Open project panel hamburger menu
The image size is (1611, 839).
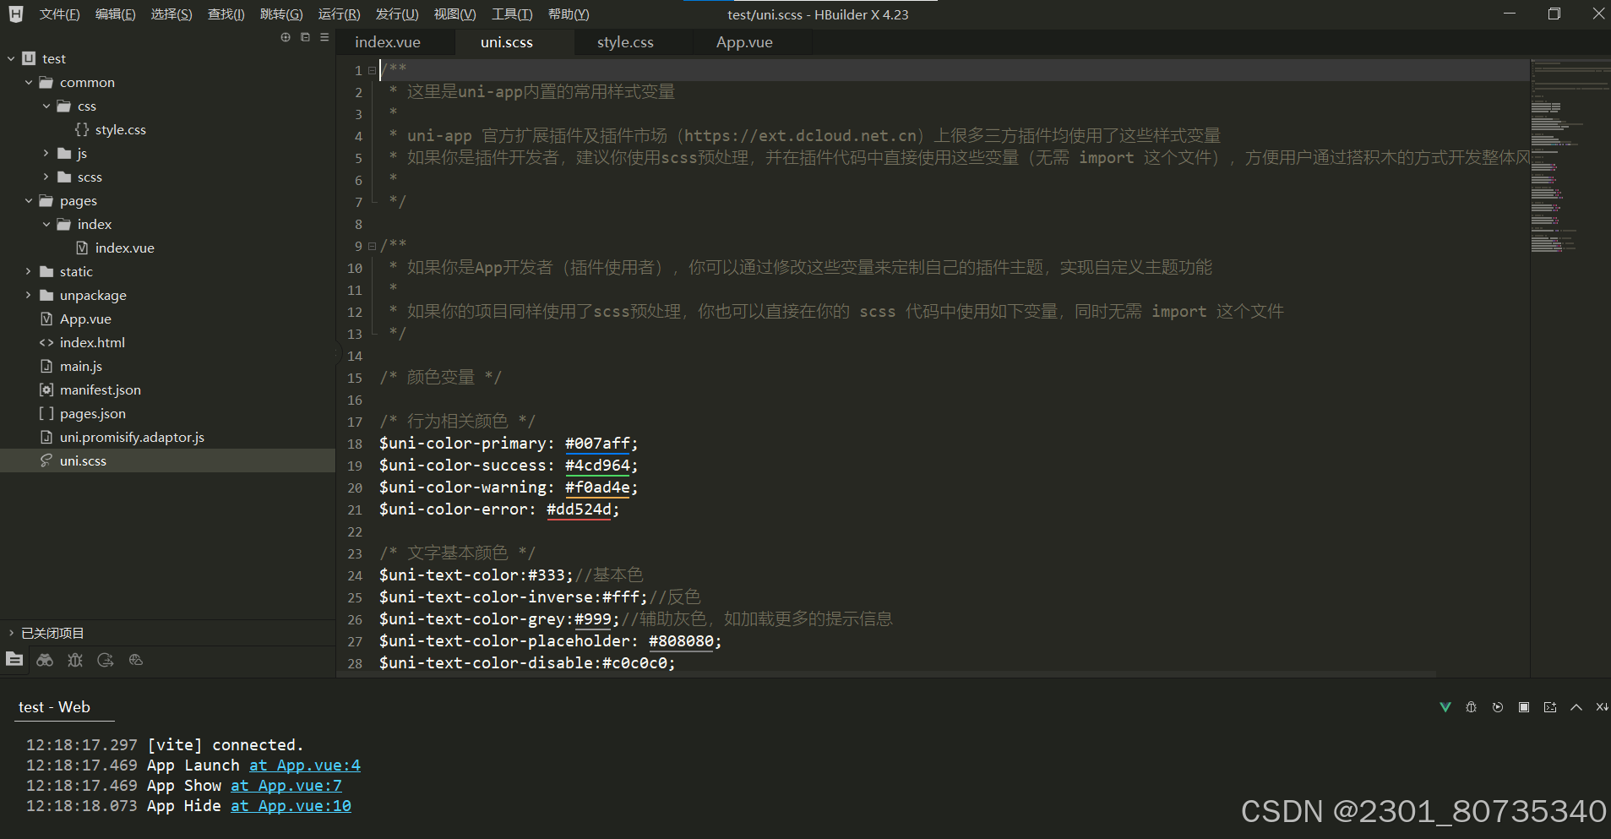pyautogui.click(x=324, y=37)
